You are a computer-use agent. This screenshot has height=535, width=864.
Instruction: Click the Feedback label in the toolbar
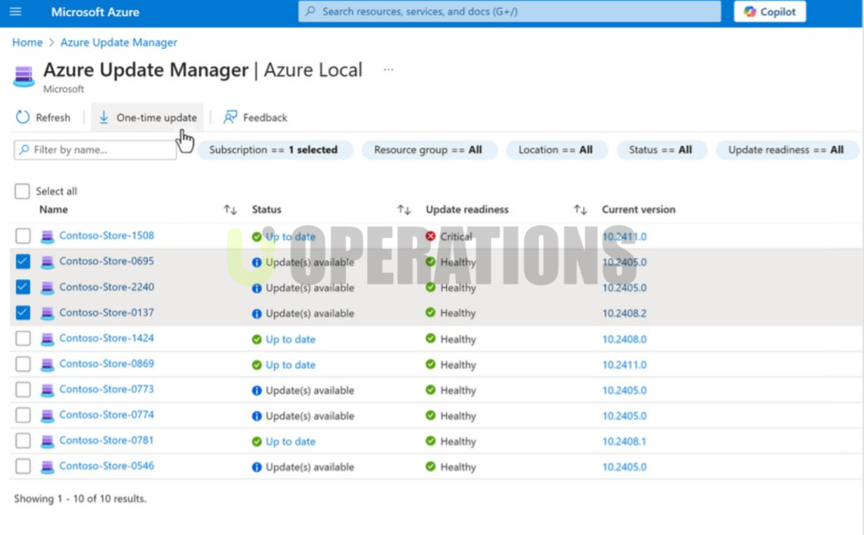[265, 117]
